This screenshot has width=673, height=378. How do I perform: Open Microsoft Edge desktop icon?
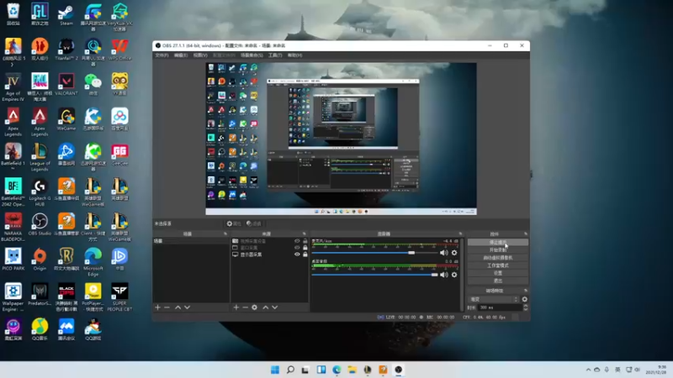pyautogui.click(x=93, y=262)
